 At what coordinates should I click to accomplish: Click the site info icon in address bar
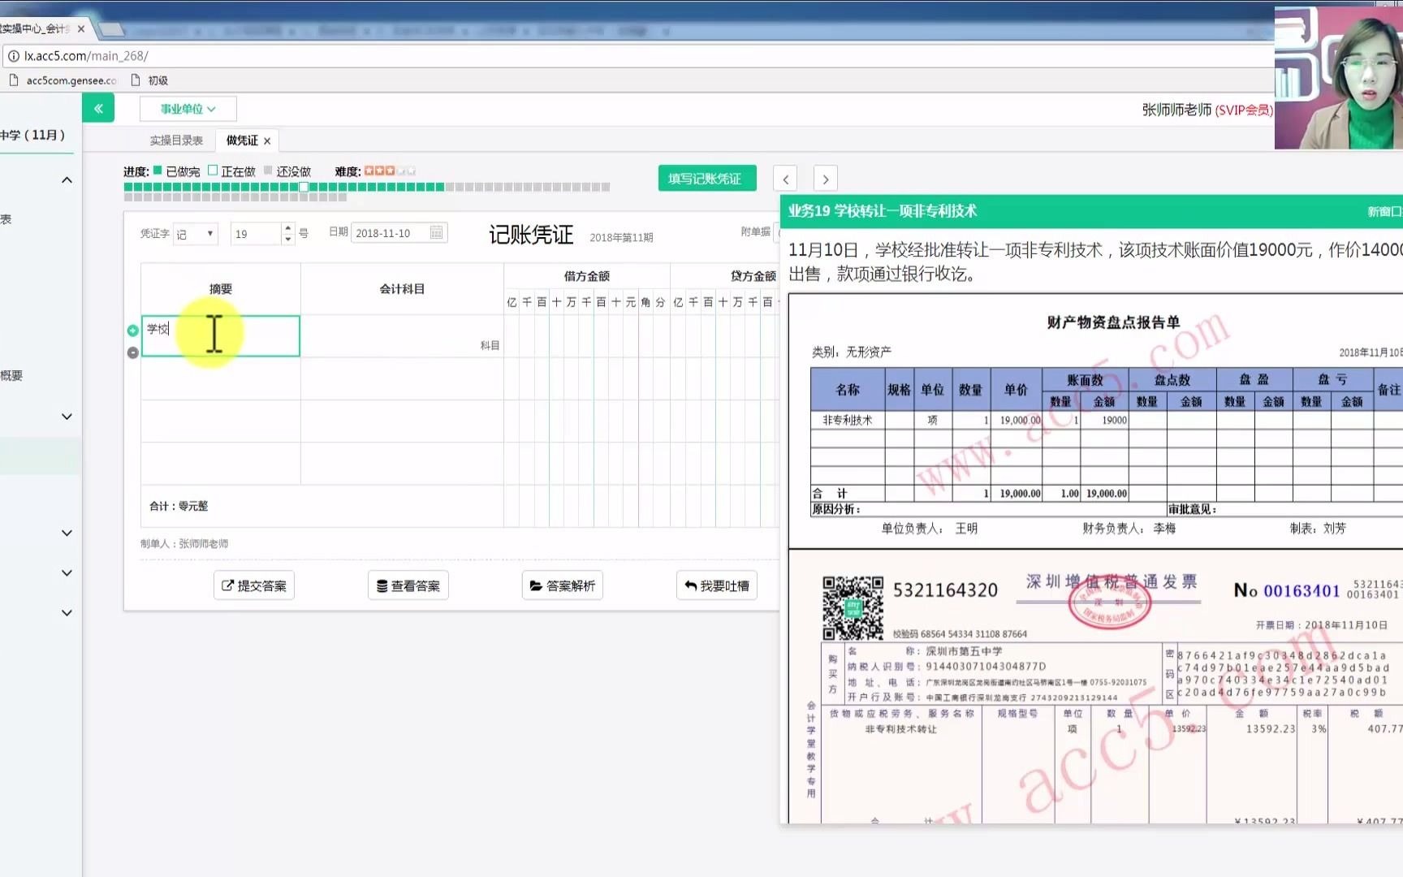pyautogui.click(x=14, y=56)
